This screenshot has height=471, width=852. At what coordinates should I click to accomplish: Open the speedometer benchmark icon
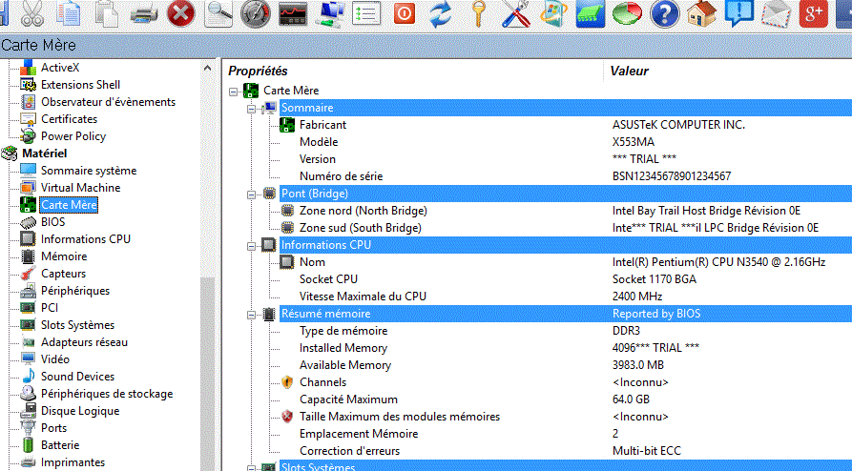point(256,13)
